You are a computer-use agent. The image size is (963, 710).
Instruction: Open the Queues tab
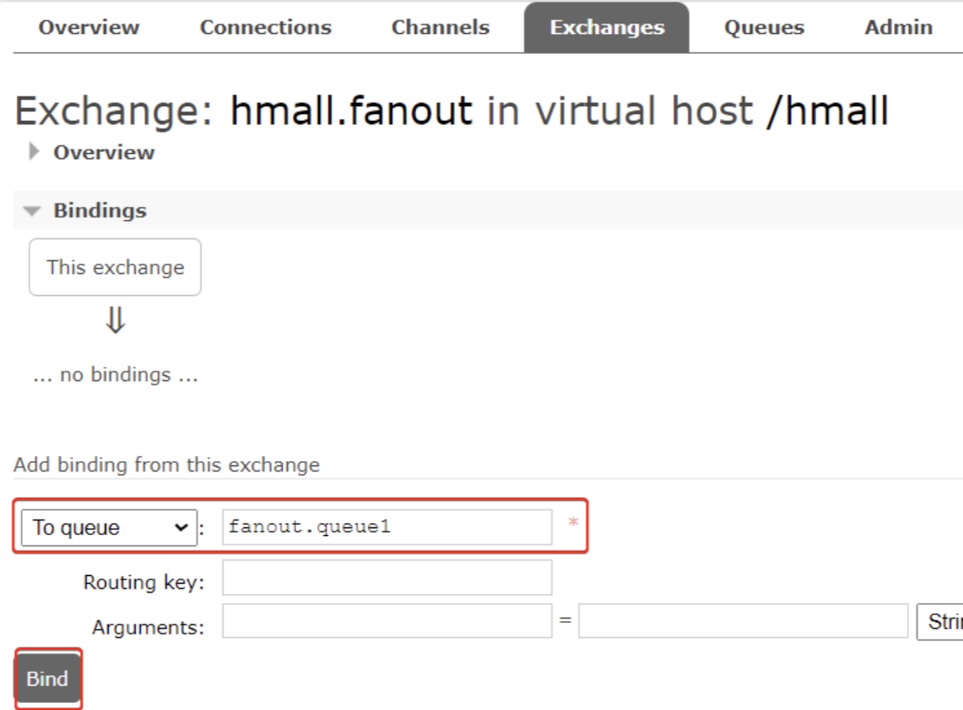764,28
